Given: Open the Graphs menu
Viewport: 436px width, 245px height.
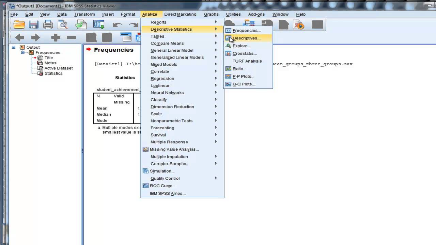Looking at the screenshot, I should coord(211,14).
